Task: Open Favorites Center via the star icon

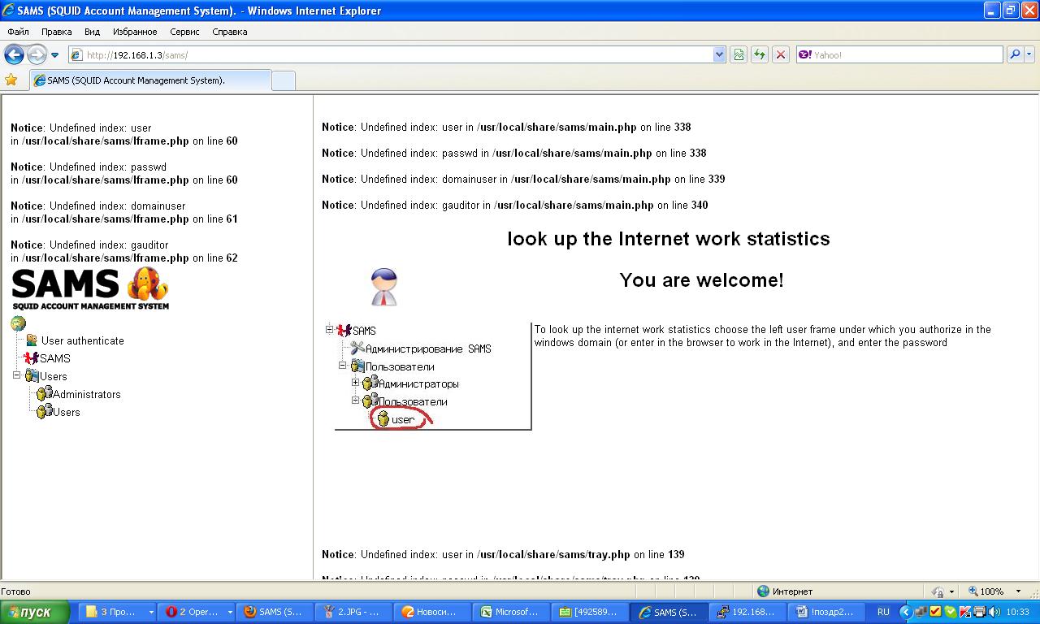Action: click(x=11, y=80)
